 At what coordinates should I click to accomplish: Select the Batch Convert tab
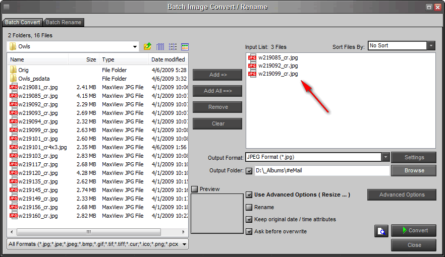click(22, 22)
